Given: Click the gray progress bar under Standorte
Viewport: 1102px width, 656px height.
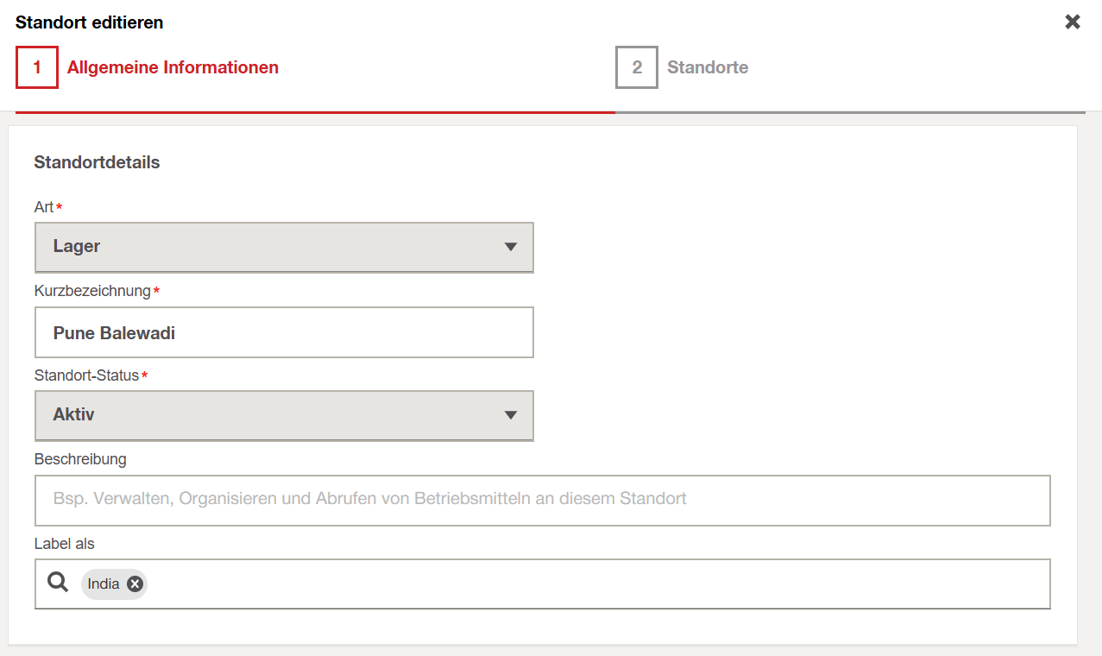Looking at the screenshot, I should [x=850, y=112].
